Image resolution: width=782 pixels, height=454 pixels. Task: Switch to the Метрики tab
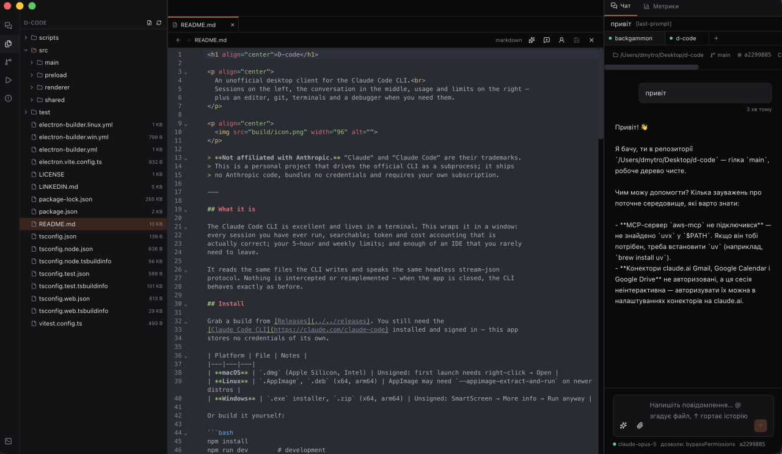coord(660,6)
